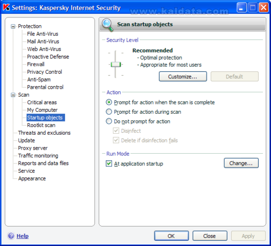Image resolution: width=271 pixels, height=246 pixels.
Task: Select Prompt for action when scan is complete
Action: (x=109, y=102)
